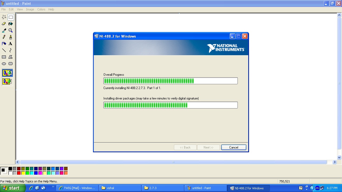
Task: Choose the orange color swatch
Action: [66, 173]
